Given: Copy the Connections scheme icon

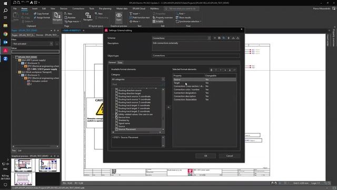Looking at the screenshot, I should click(x=224, y=38).
